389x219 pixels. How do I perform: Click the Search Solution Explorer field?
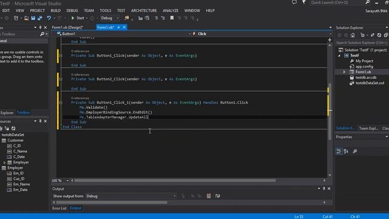click(362, 43)
